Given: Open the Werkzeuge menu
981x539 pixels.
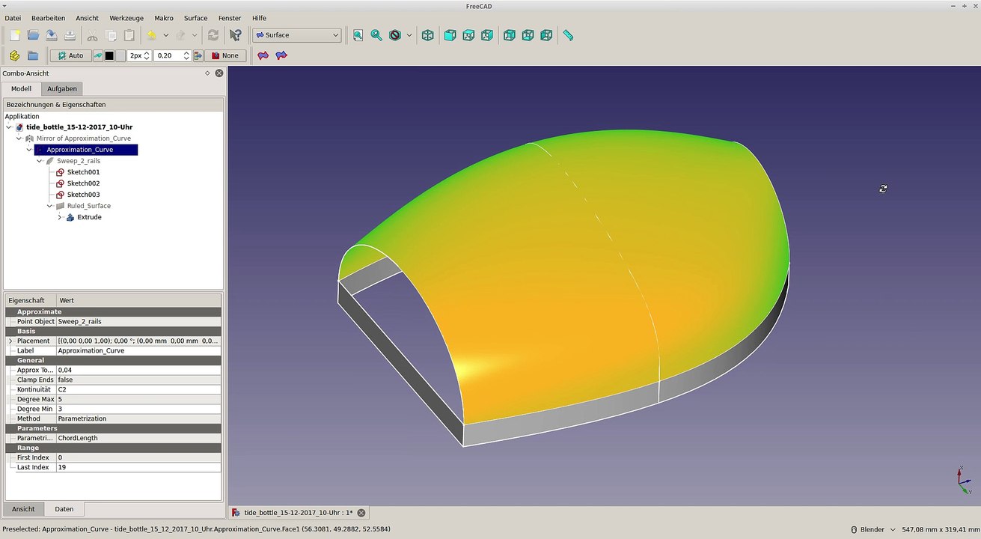Looking at the screenshot, I should click(x=126, y=18).
